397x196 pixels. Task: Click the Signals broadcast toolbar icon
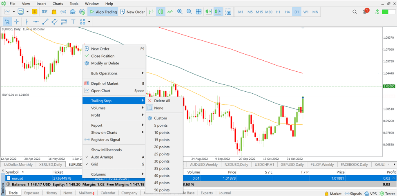pyautogui.click(x=63, y=12)
